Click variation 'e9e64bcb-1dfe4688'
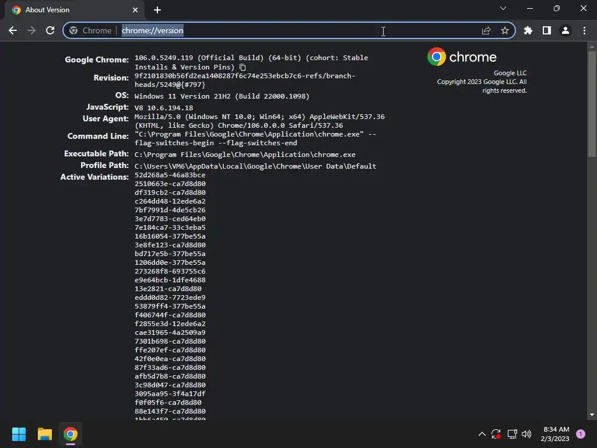The width and height of the screenshot is (597, 448). point(170,281)
